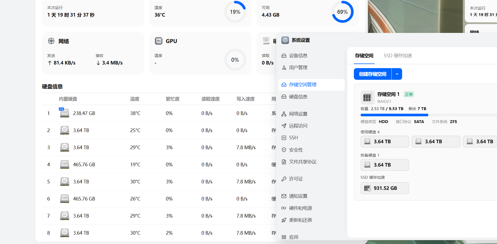Click the storage capacity usage bar
The height and width of the screenshot is (244, 497).
click(394, 115)
